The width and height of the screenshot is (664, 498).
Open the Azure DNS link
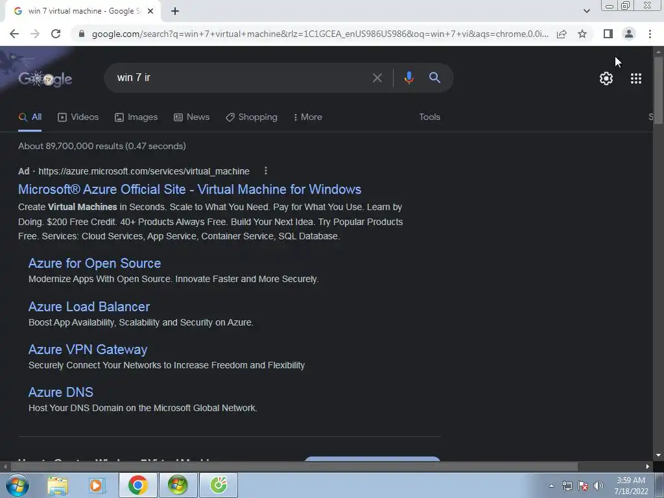coord(60,392)
